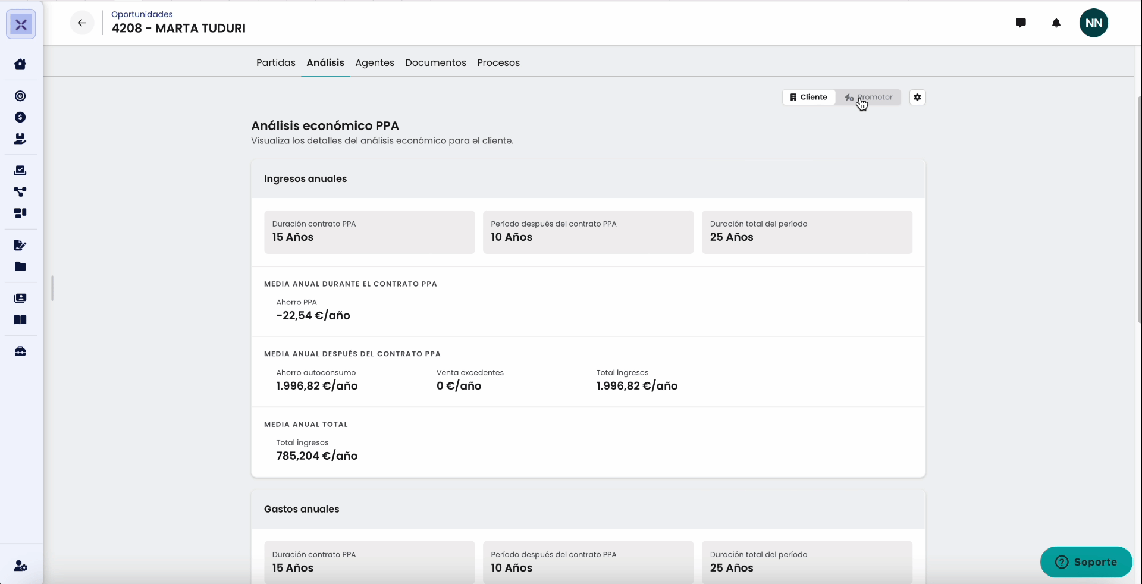The width and height of the screenshot is (1142, 584).
Task: Open the toolbox briefcase icon in sidebar
Action: pos(20,351)
